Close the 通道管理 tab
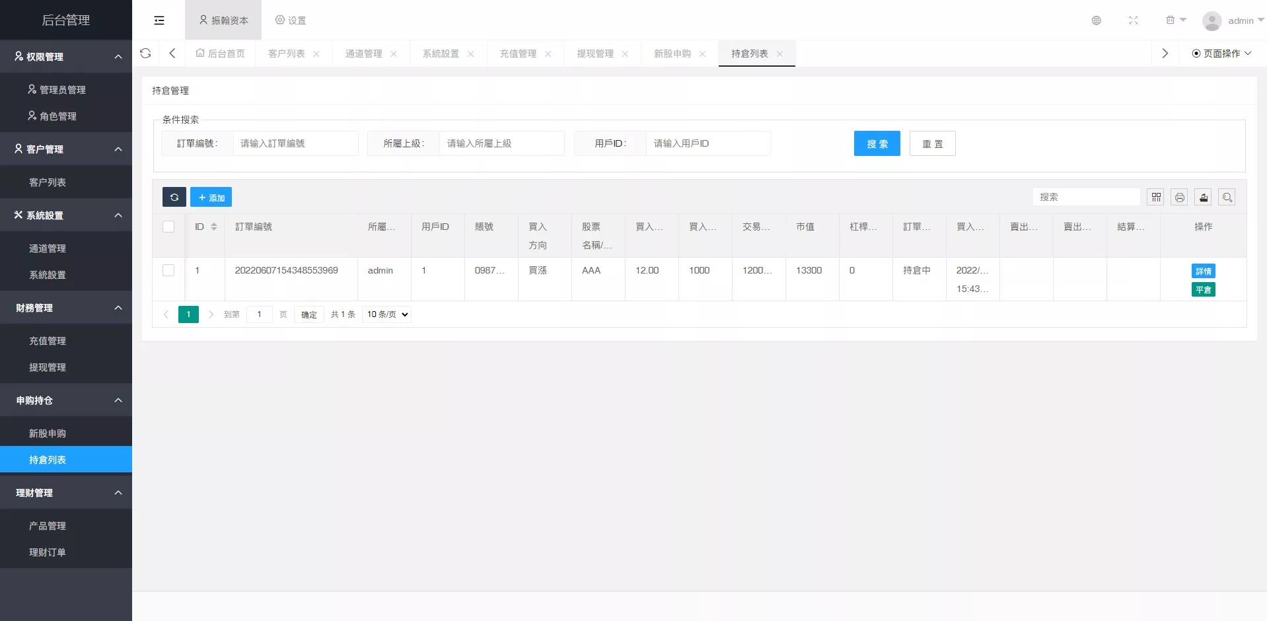1267x621 pixels. click(394, 54)
